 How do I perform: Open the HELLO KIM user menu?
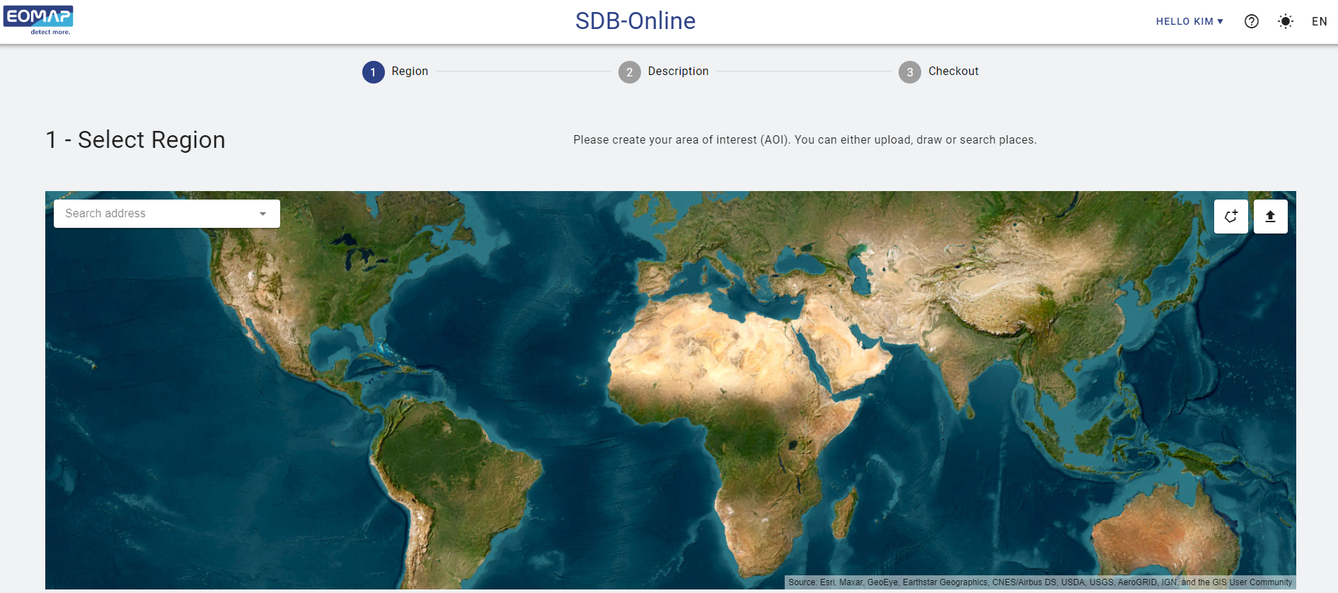pos(1189,21)
